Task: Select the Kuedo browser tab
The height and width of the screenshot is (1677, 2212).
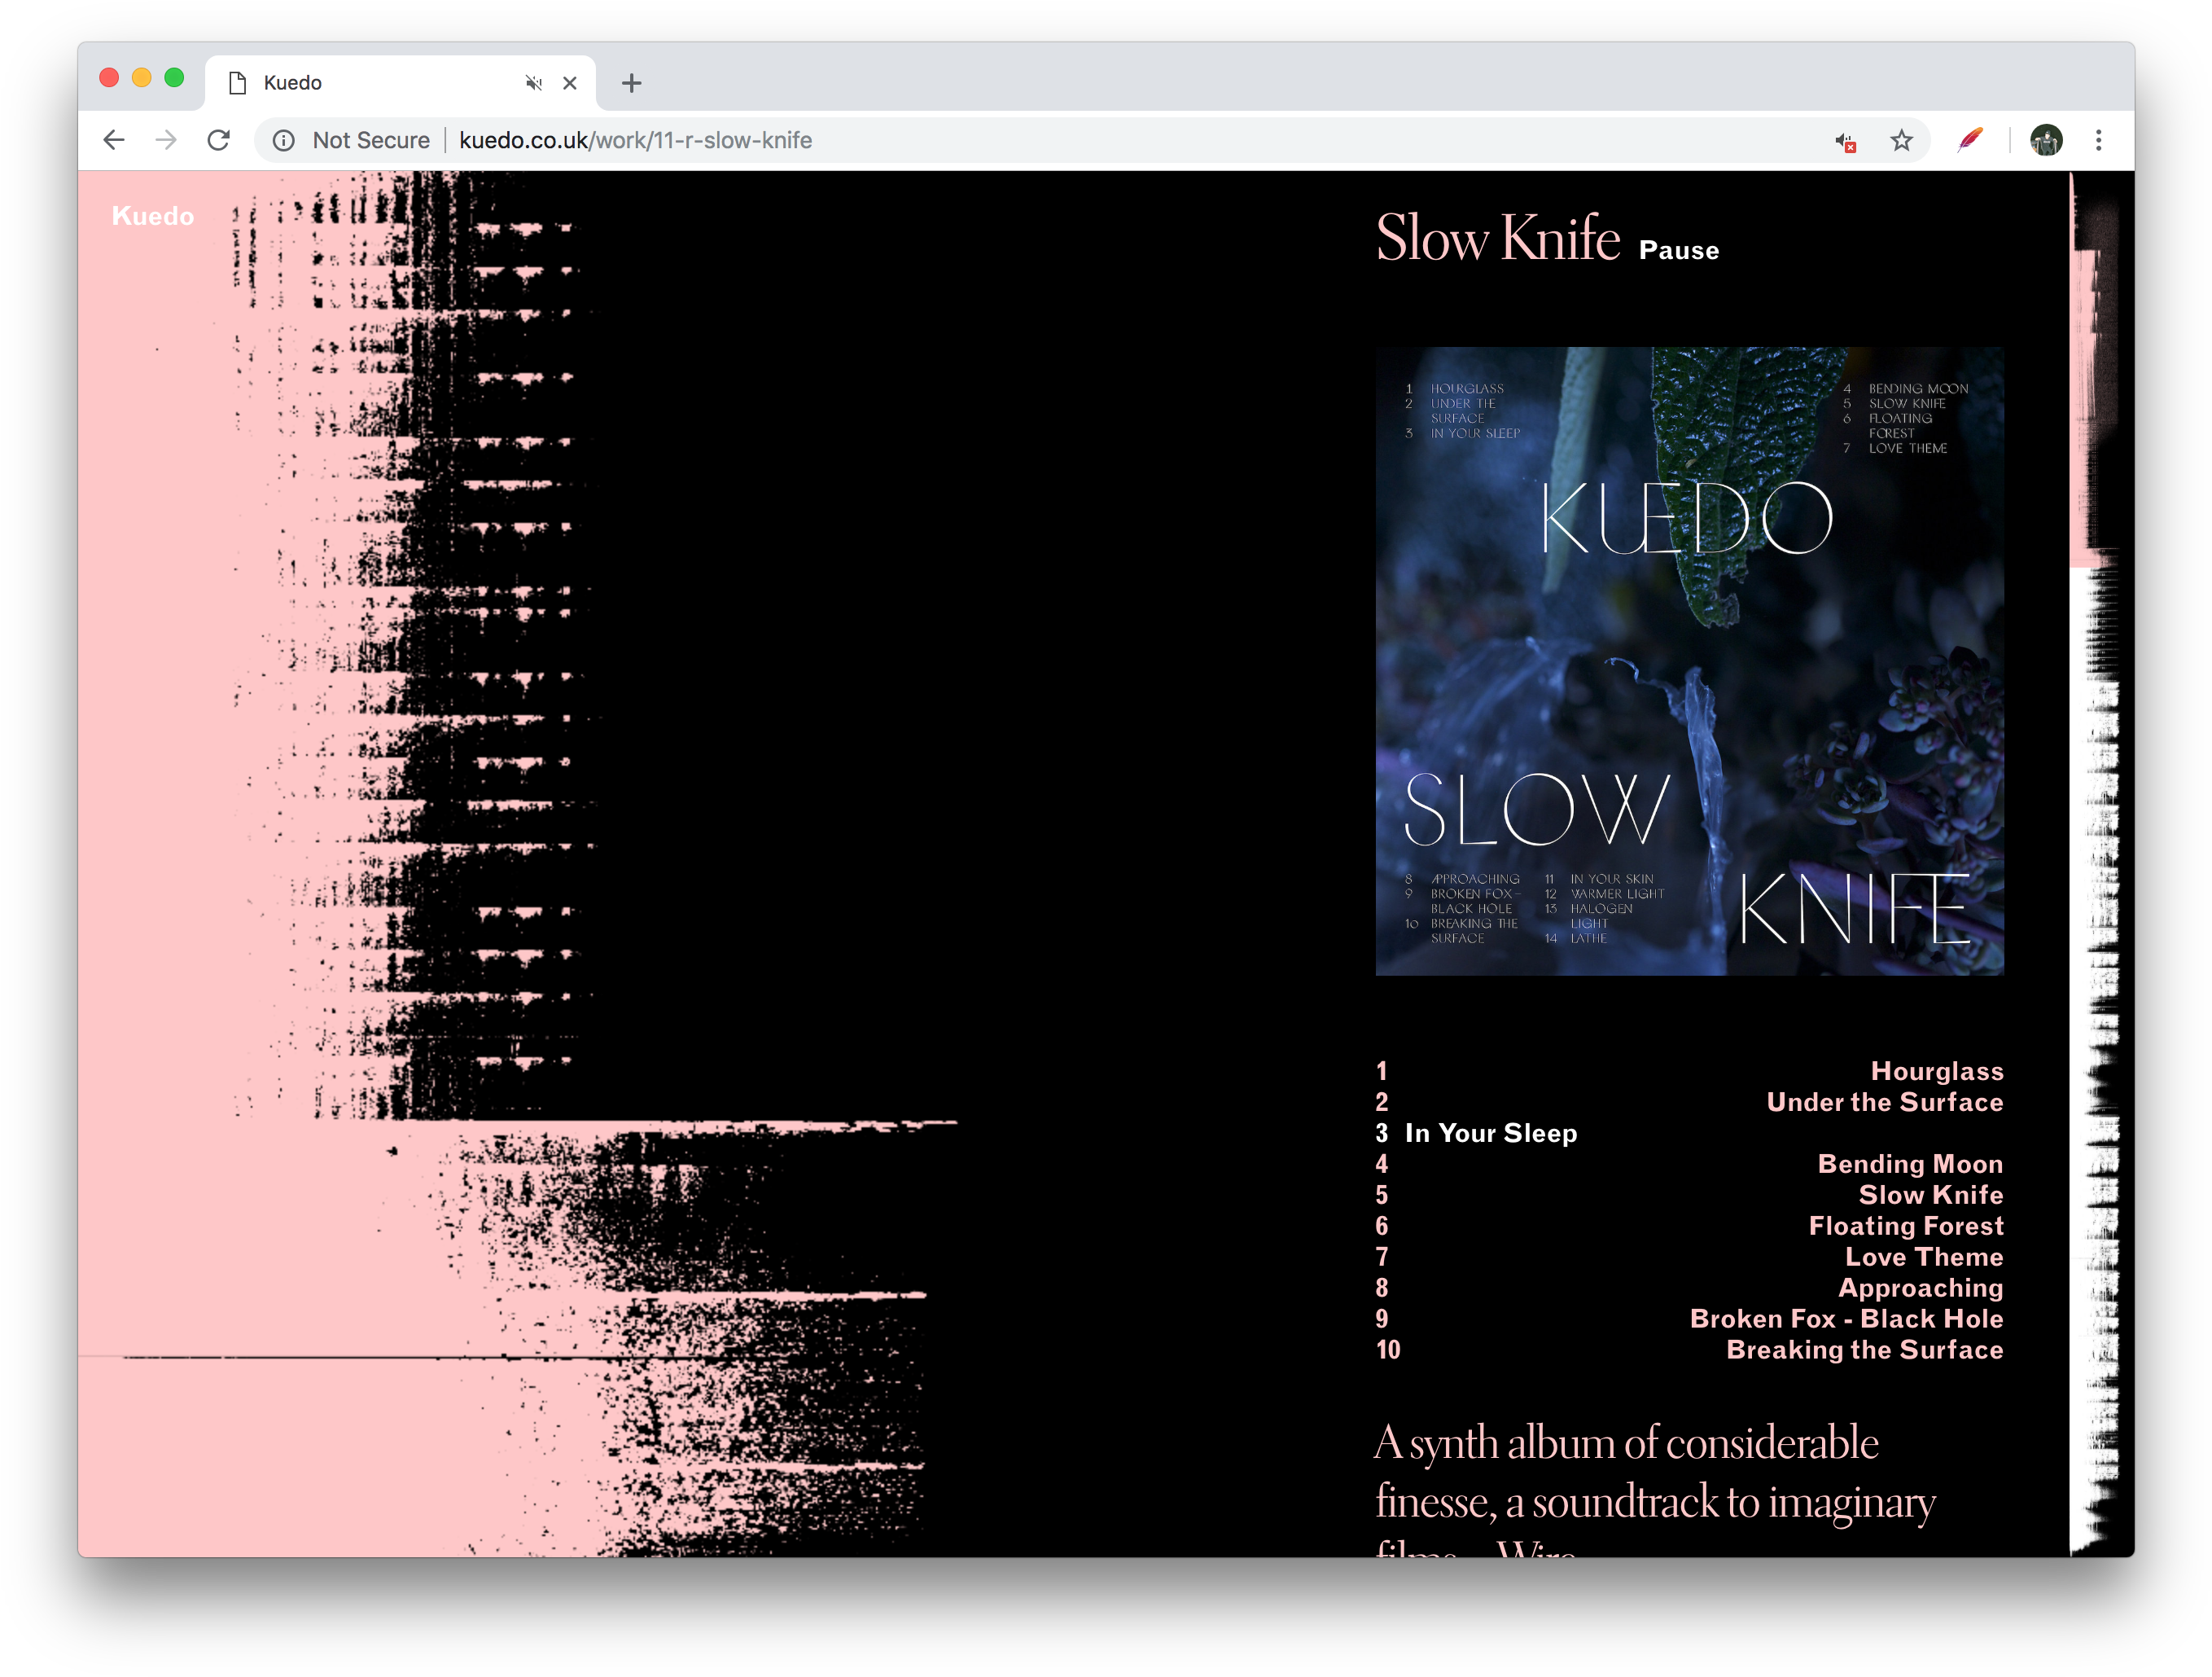Action: click(400, 83)
